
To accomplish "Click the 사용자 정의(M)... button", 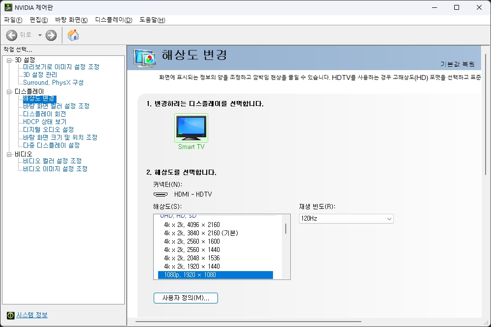I will [186, 298].
